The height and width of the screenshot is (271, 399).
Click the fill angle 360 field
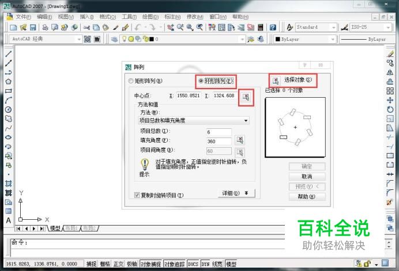click(x=219, y=141)
